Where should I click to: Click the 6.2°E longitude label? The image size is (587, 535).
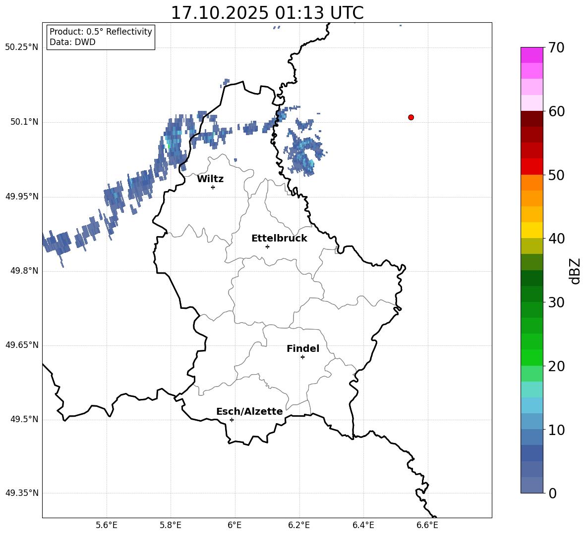tap(299, 525)
